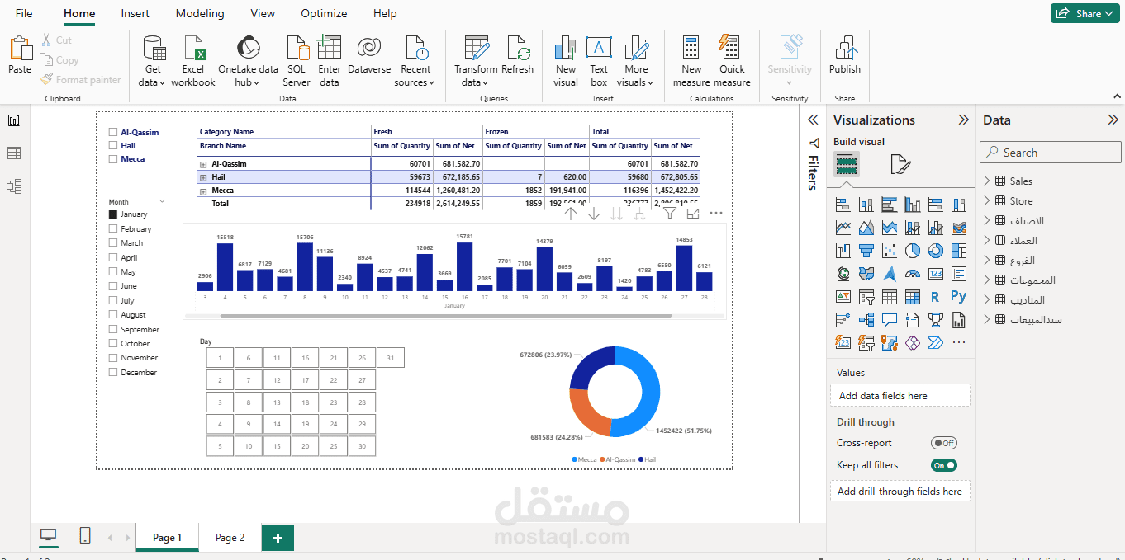This screenshot has height=560, width=1125.
Task: Open the Help ribbon tab
Action: [385, 13]
